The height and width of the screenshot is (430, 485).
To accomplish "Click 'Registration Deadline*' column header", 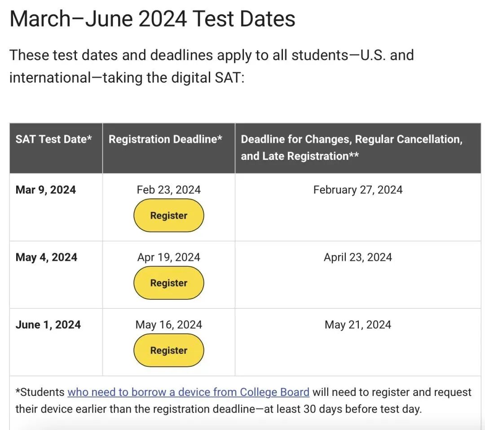I will point(165,139).
